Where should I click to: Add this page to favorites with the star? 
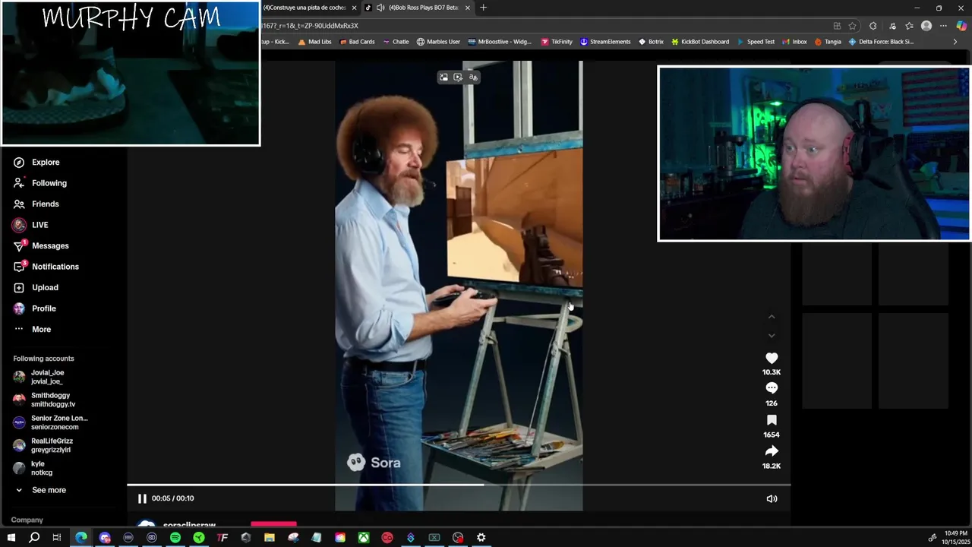pyautogui.click(x=853, y=26)
